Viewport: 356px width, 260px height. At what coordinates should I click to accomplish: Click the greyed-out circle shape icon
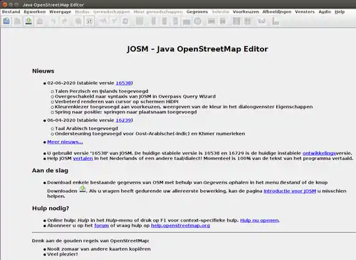point(197,21)
